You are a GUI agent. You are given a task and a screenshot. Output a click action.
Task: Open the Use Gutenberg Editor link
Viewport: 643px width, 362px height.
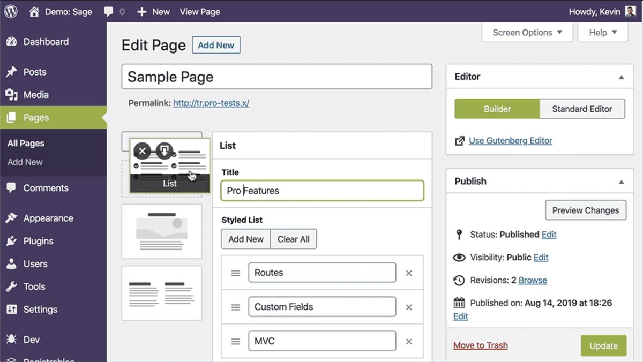click(x=510, y=140)
